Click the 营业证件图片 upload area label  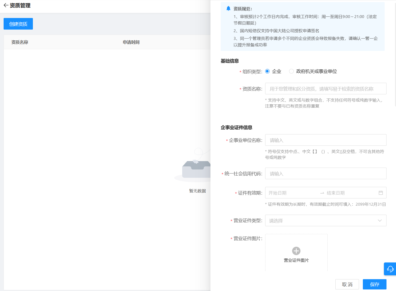point(296,260)
